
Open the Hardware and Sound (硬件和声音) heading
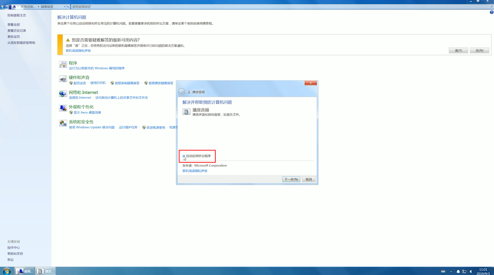(79, 78)
